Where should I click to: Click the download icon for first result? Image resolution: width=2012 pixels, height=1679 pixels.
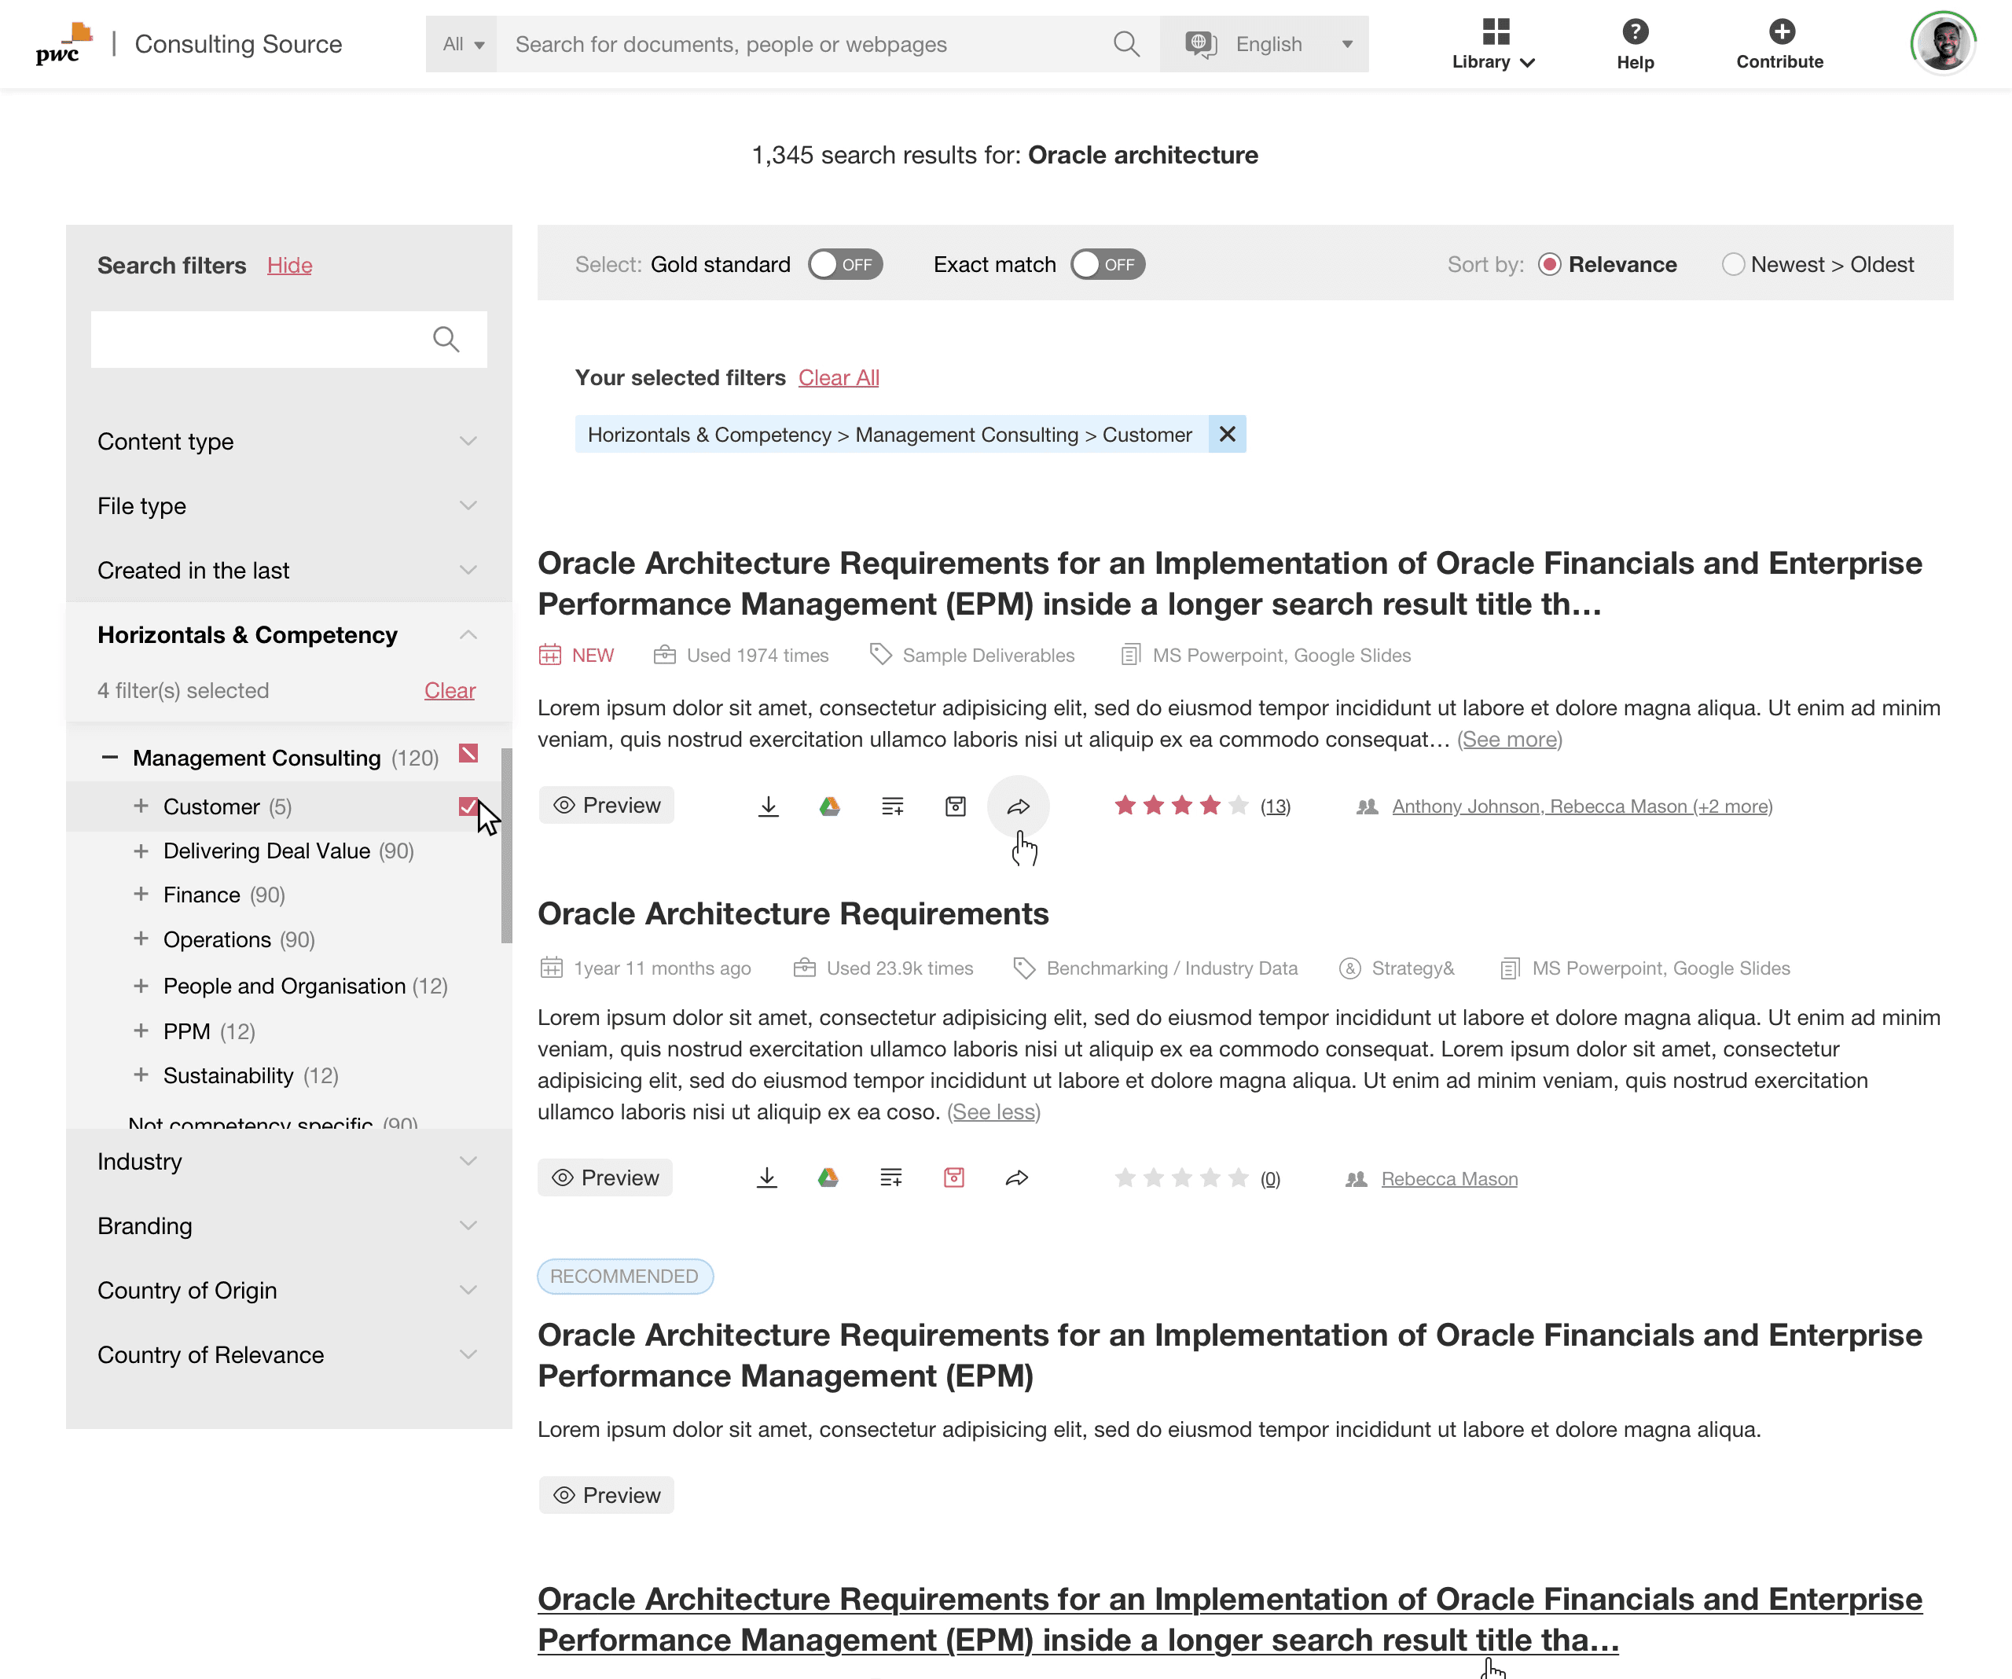pos(767,806)
